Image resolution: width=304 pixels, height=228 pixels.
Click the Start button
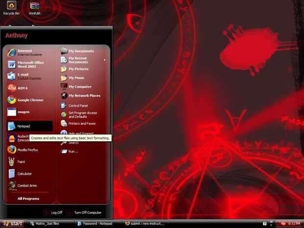pyautogui.click(x=12, y=224)
